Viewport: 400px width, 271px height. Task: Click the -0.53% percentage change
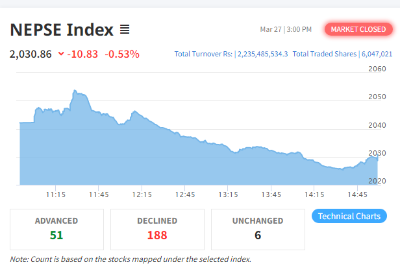[122, 54]
